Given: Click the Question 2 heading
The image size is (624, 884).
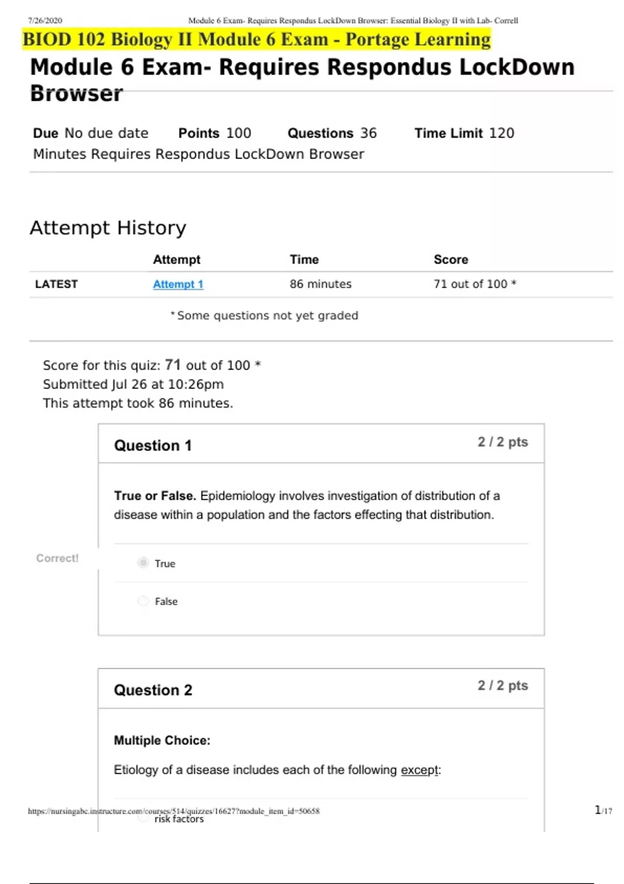Looking at the screenshot, I should click(153, 690).
